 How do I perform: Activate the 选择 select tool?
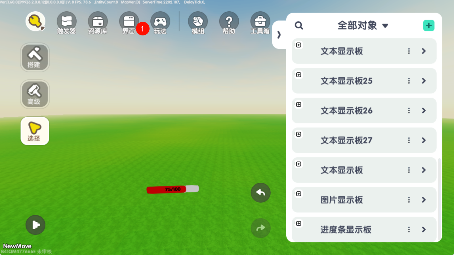[35, 131]
